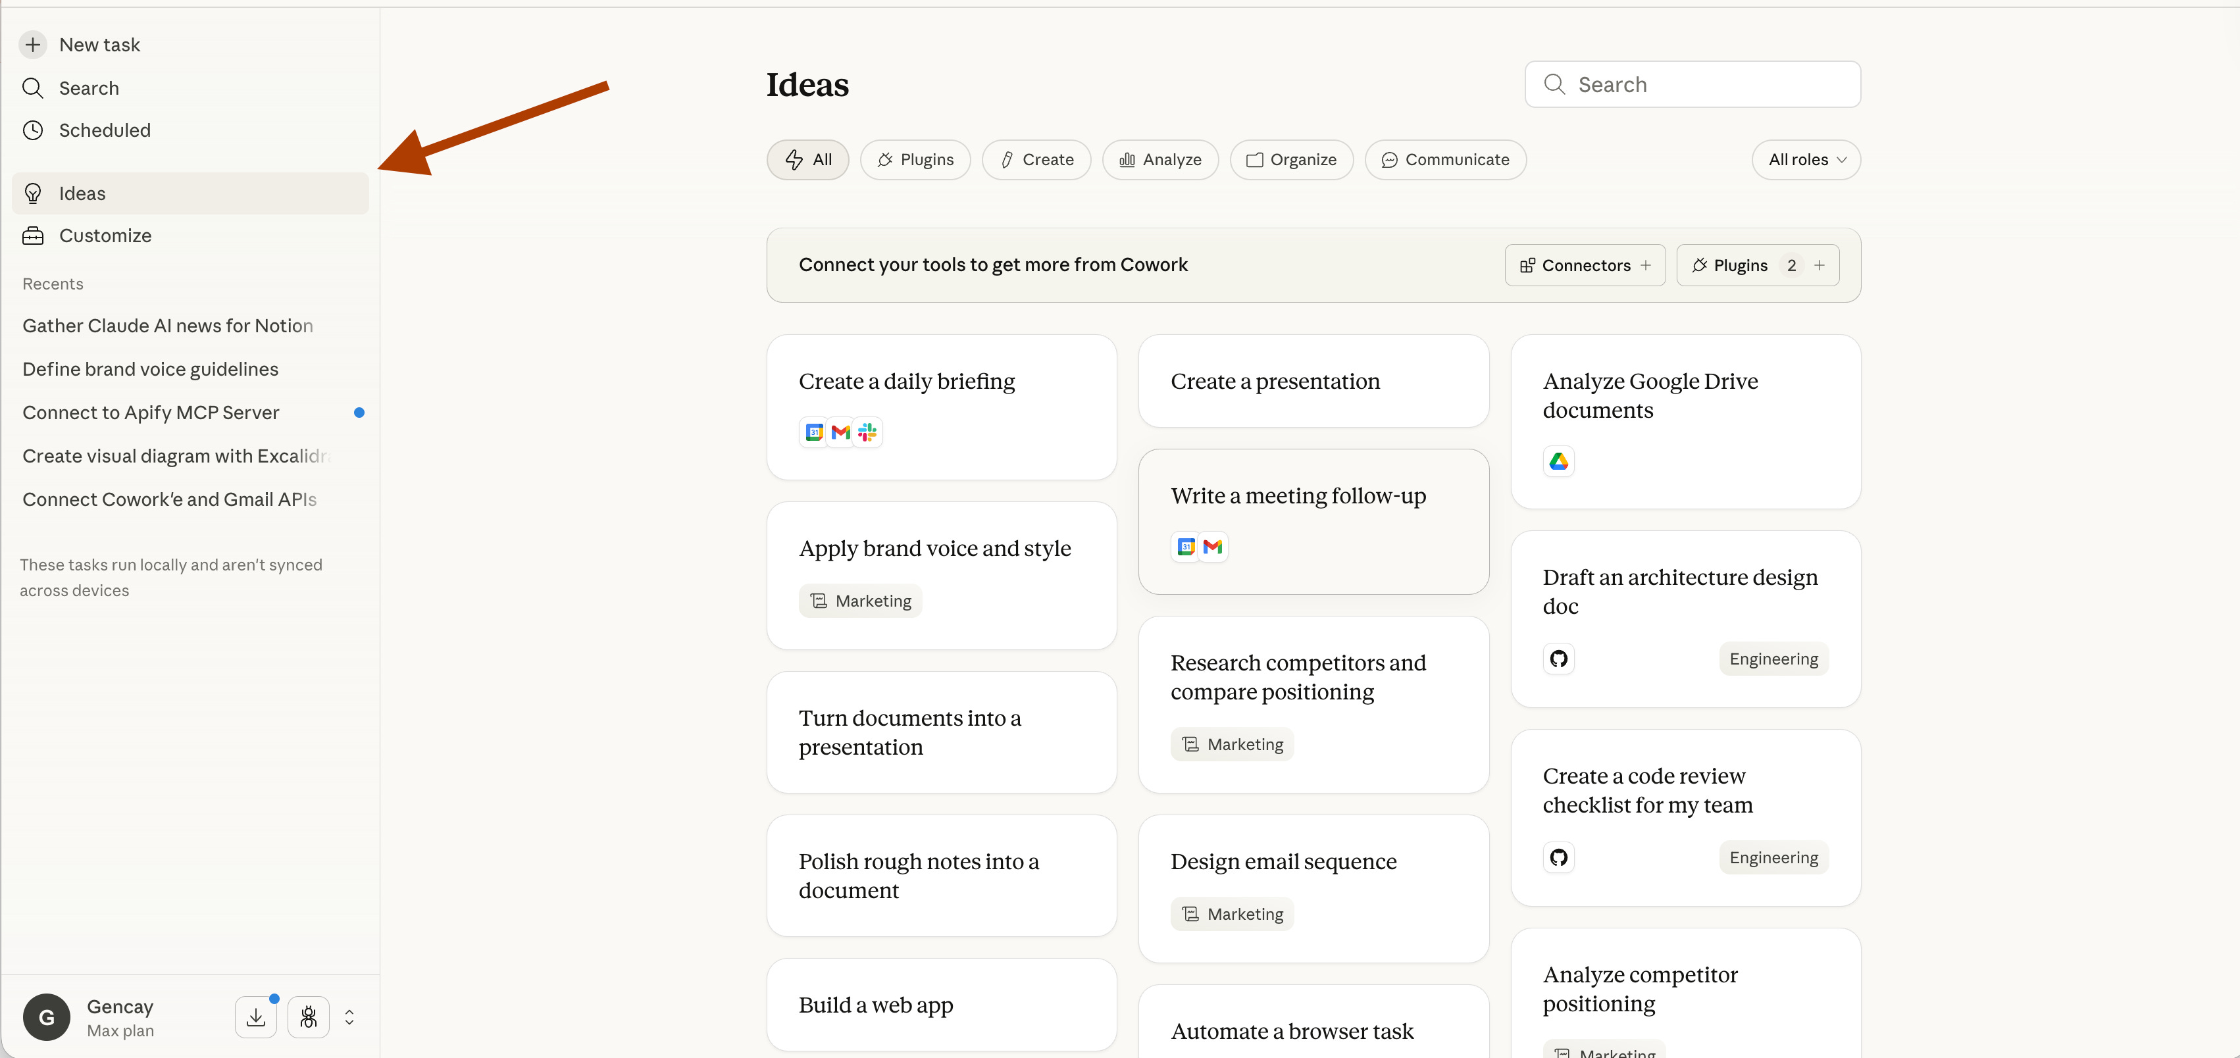Image resolution: width=2240 pixels, height=1058 pixels.
Task: Filter ideas by Communicate category
Action: tap(1445, 160)
